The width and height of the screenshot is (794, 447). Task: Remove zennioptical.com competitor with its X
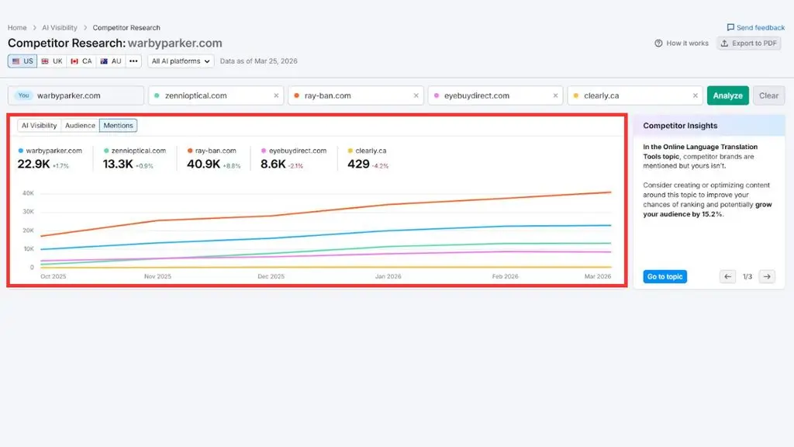tap(276, 95)
